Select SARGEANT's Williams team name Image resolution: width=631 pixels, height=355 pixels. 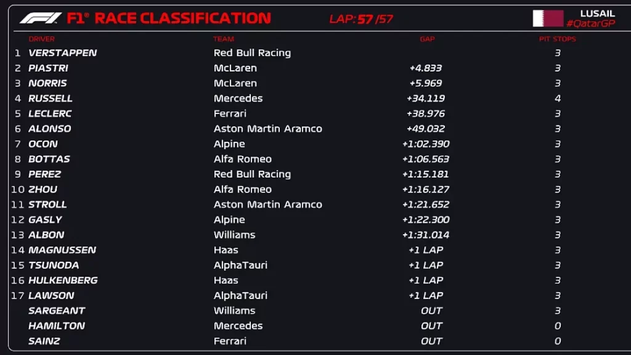(x=234, y=311)
